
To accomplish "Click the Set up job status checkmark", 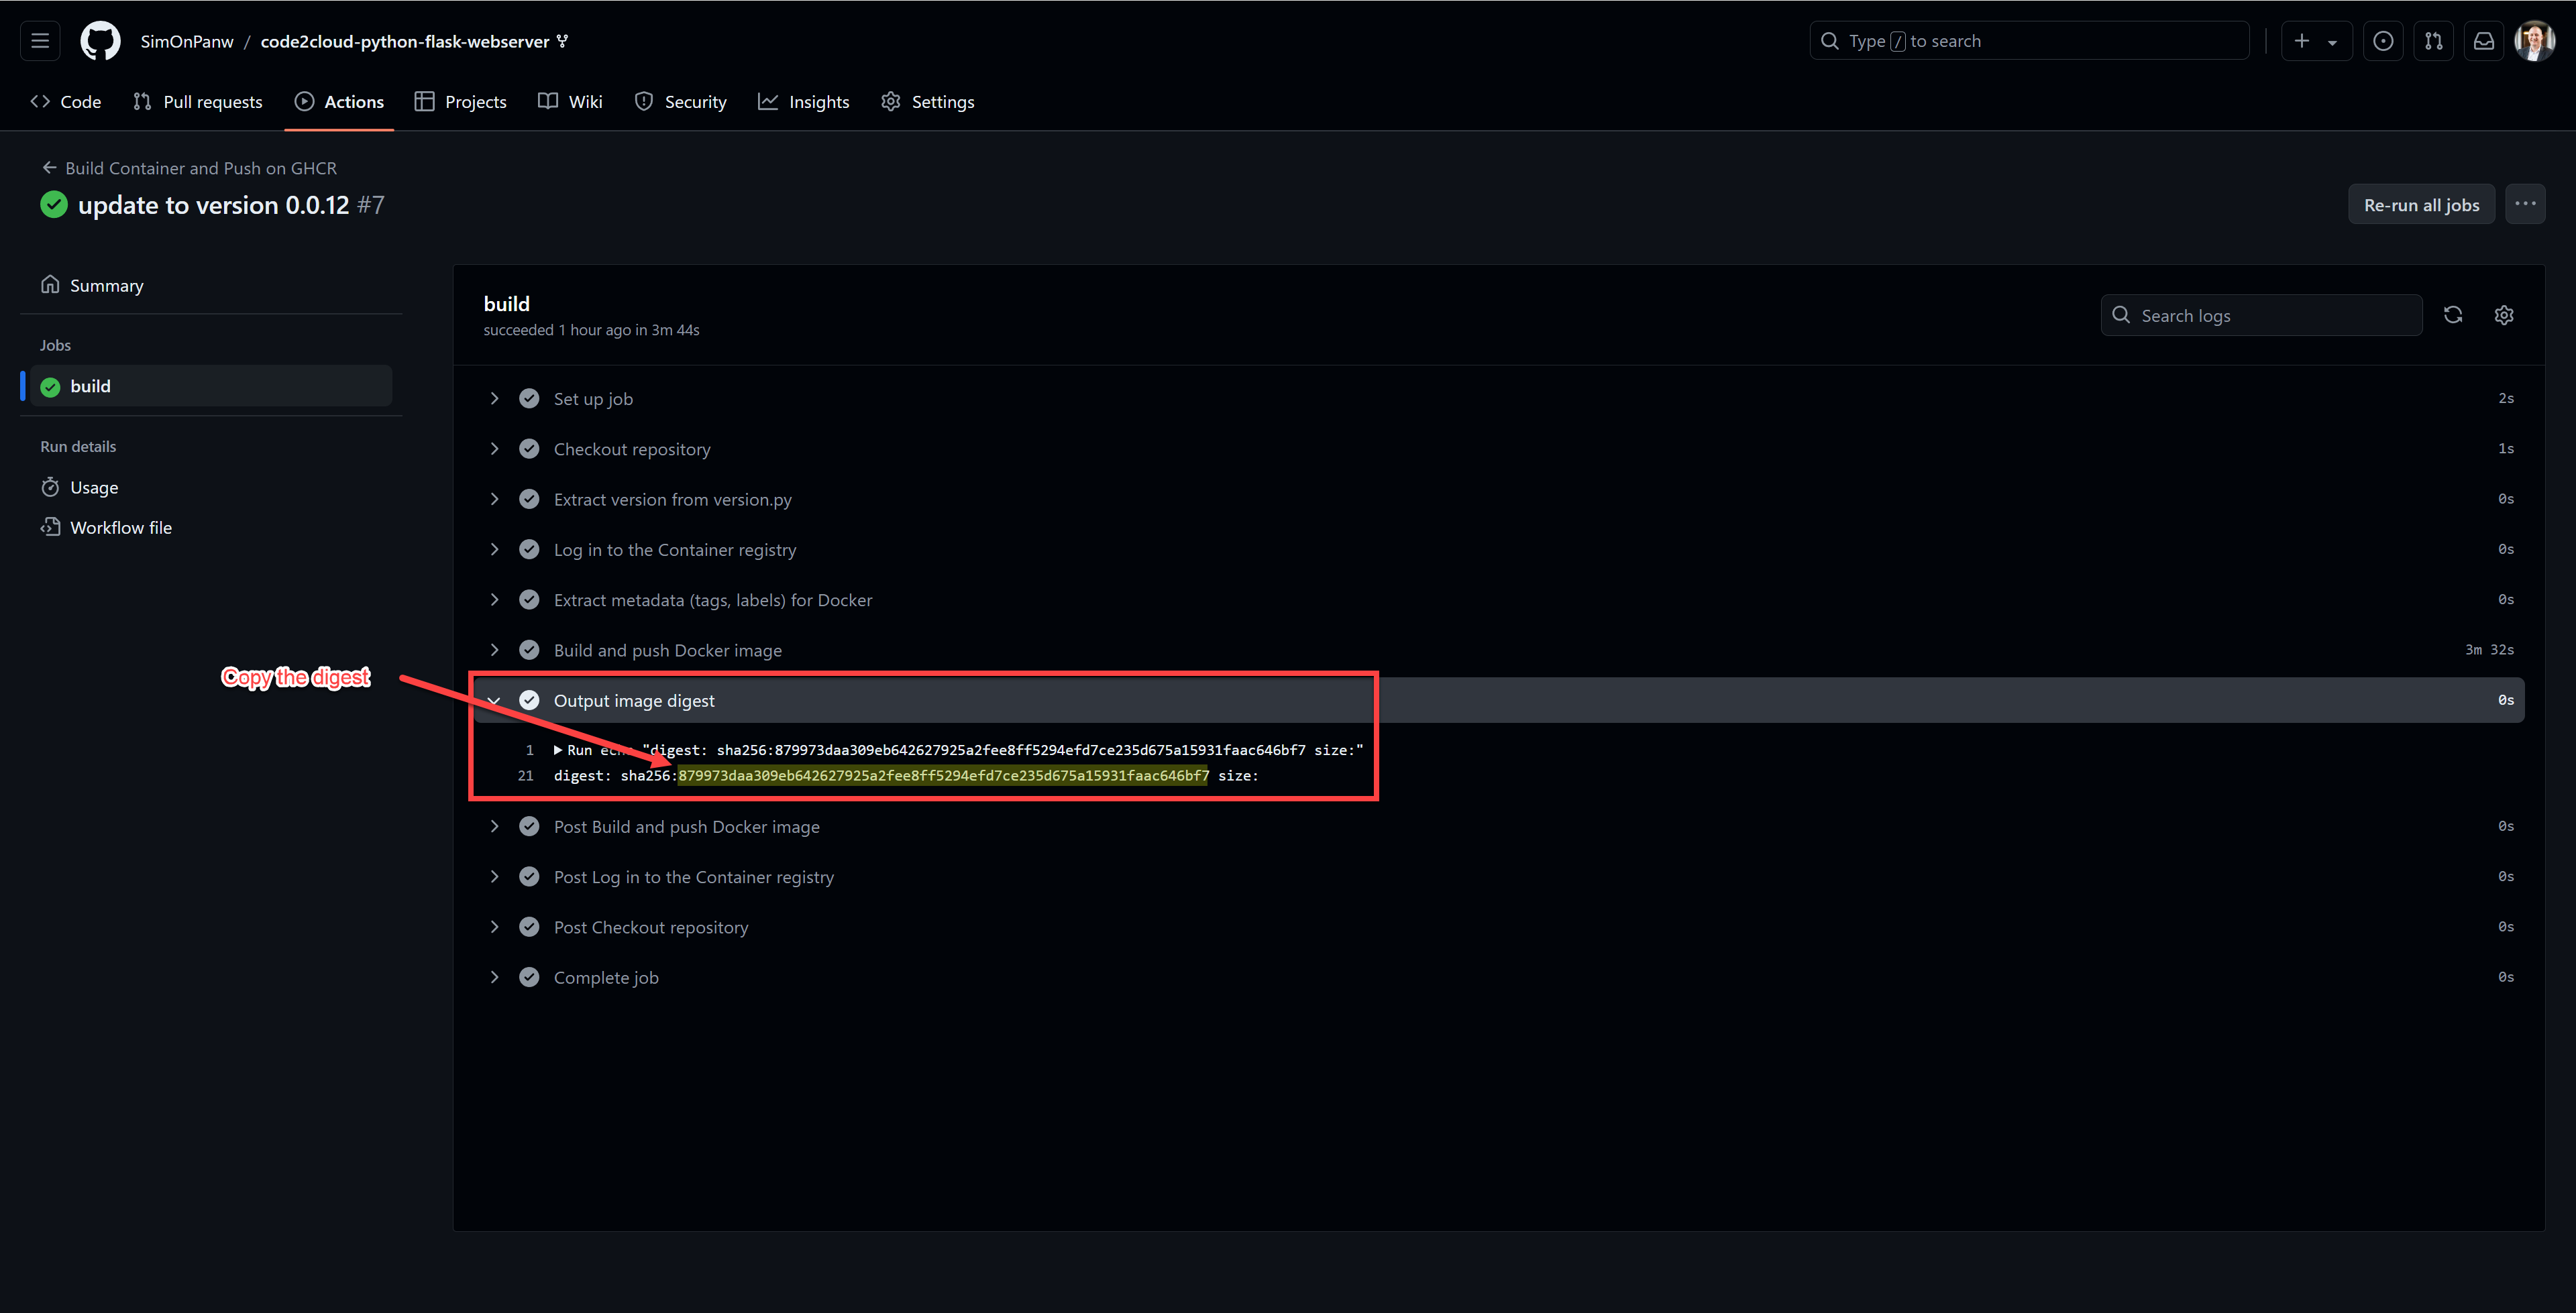I will click(529, 398).
